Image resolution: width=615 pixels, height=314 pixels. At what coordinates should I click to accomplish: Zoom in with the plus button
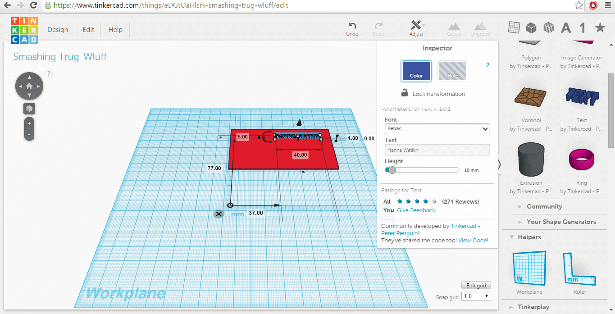(x=29, y=123)
